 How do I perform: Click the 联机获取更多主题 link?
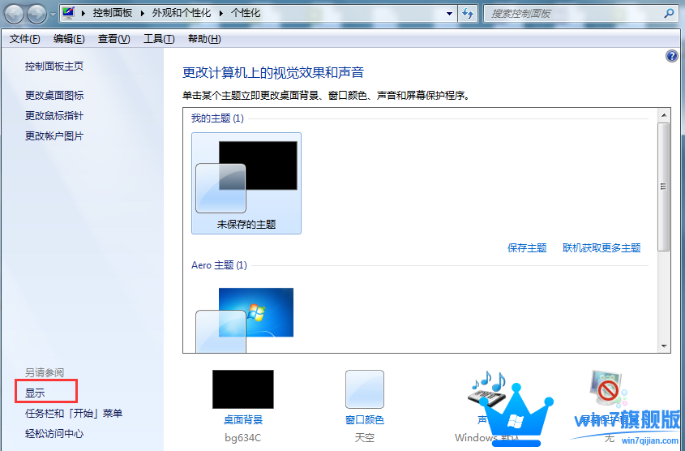coord(602,248)
